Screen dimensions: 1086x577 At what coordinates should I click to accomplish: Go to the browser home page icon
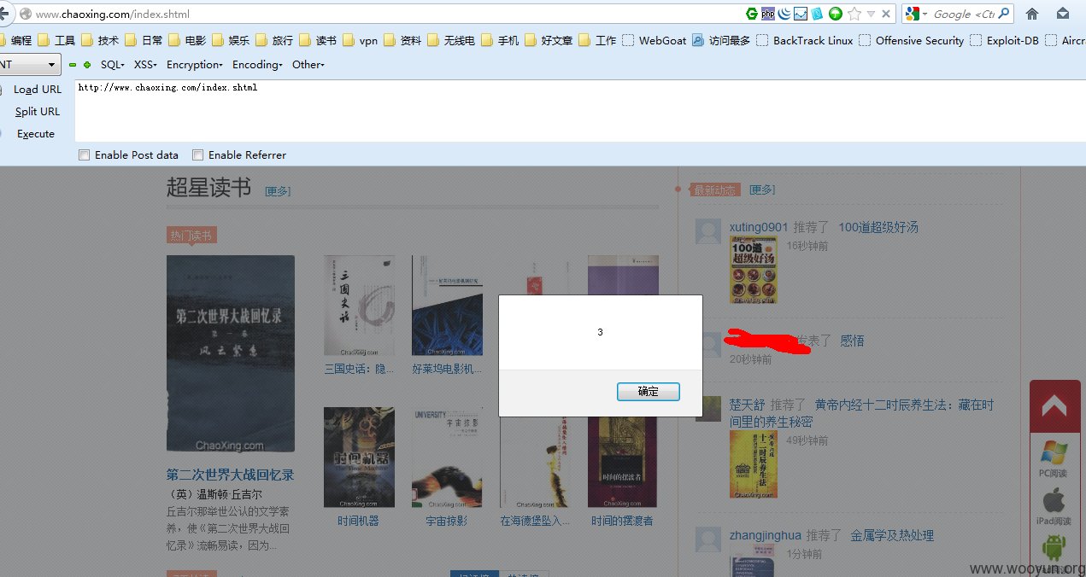[x=1032, y=14]
